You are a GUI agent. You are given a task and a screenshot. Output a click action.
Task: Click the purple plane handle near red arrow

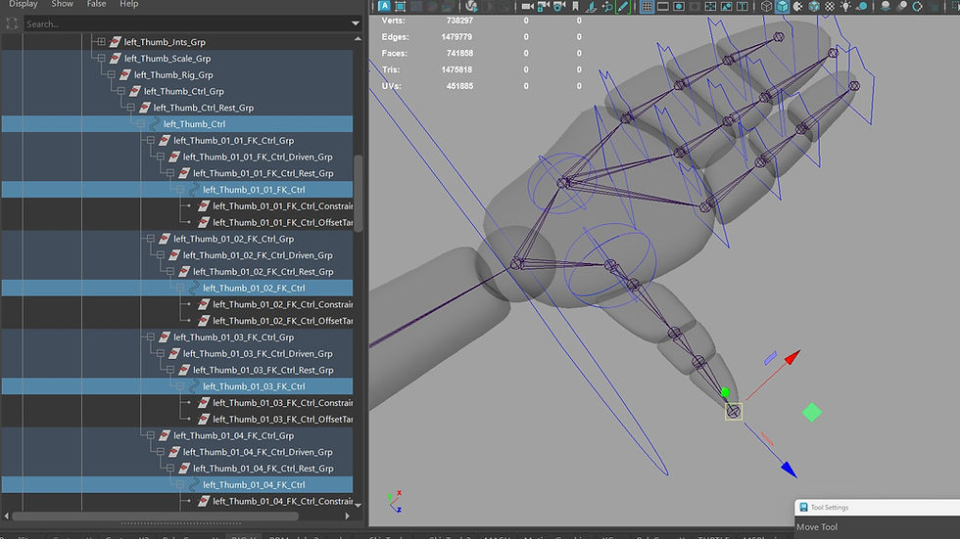coord(771,358)
